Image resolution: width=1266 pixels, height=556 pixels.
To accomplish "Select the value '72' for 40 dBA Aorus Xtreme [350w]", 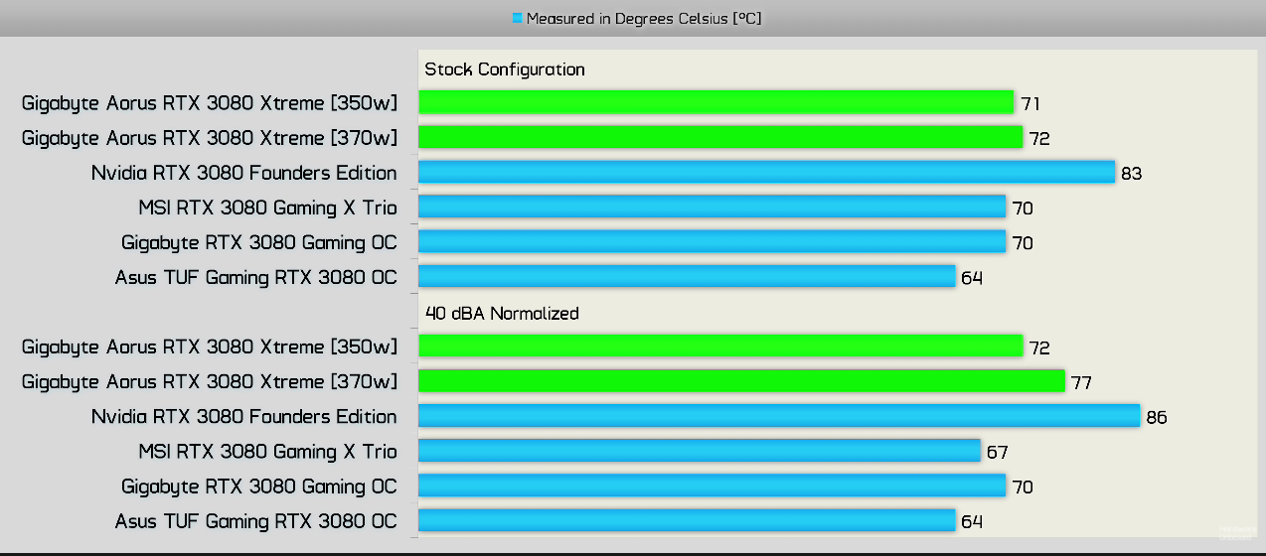I will [x=1039, y=348].
